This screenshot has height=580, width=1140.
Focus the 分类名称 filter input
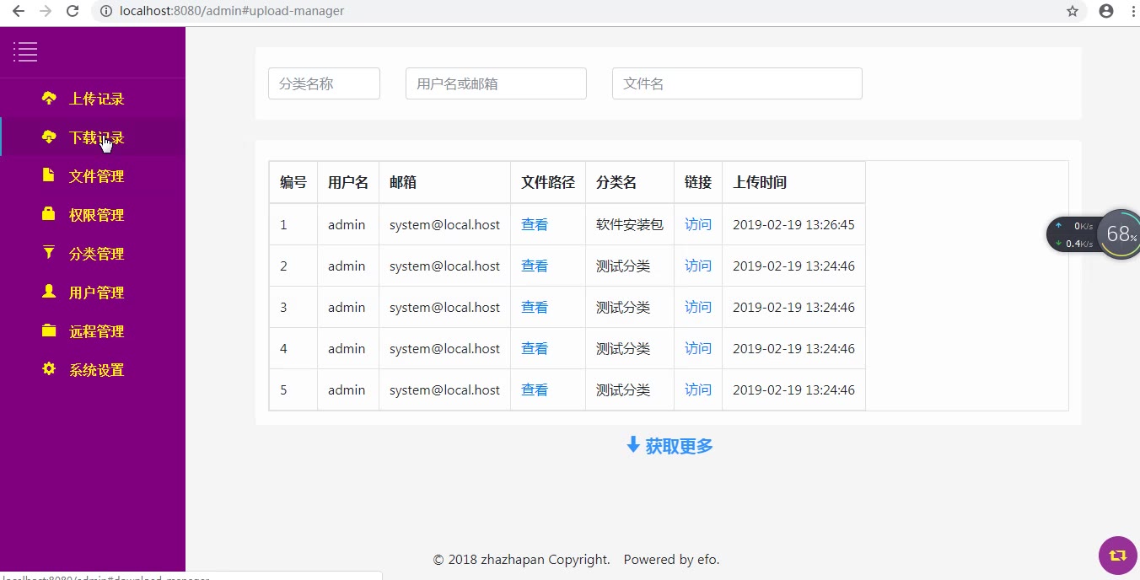click(324, 83)
